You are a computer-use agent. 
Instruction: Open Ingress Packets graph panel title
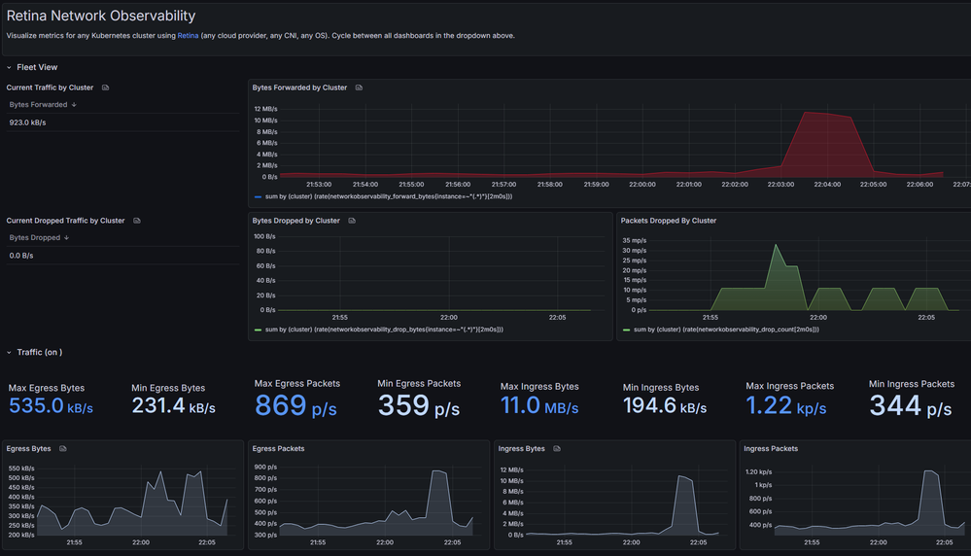[771, 449]
